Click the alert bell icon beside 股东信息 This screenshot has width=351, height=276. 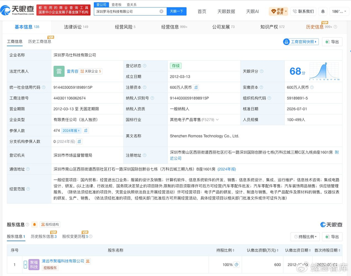tap(34, 224)
